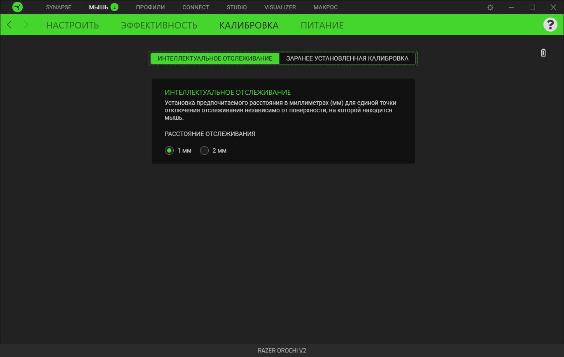Go to the ПИТАНИЕ subtab
The height and width of the screenshot is (357, 564).
tap(322, 25)
